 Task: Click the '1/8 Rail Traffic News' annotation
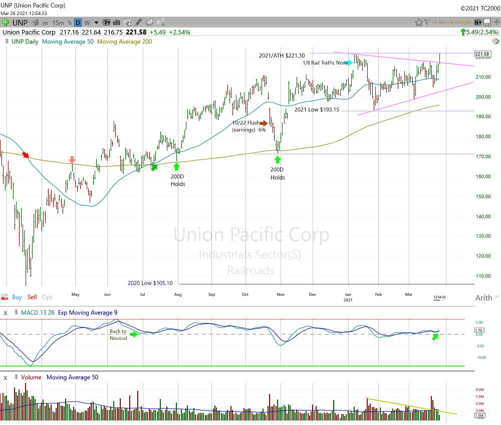click(x=325, y=63)
